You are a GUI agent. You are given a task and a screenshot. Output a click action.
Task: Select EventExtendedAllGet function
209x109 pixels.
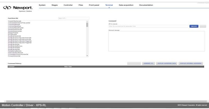(x=15, y=36)
